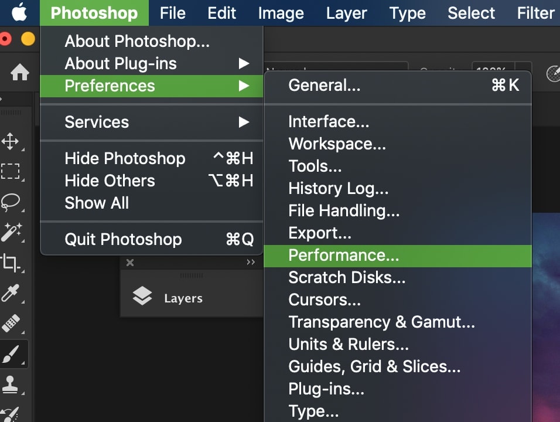Open Export... preferences
The height and width of the screenshot is (422, 560).
click(x=398, y=233)
